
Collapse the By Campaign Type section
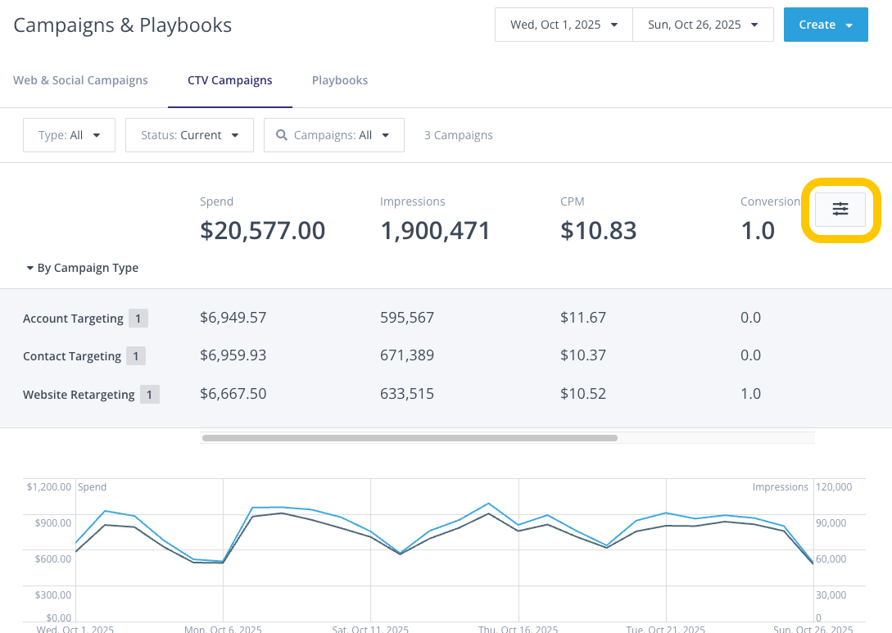point(82,268)
